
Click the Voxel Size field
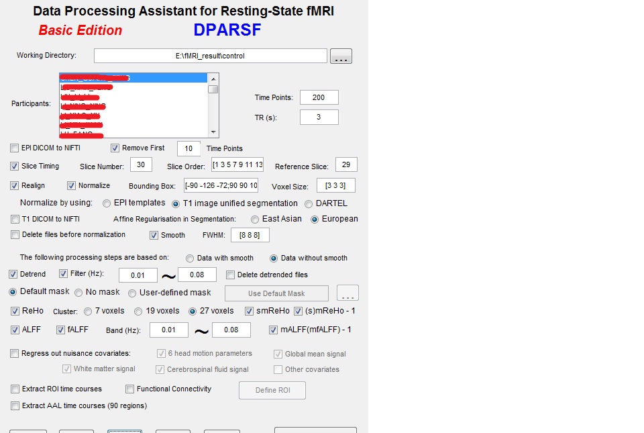pos(336,186)
